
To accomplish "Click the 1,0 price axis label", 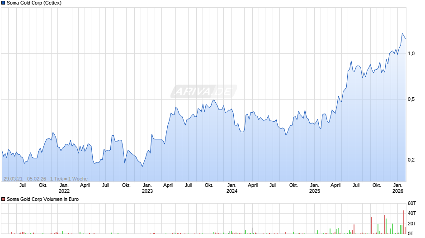I will (411, 54).
